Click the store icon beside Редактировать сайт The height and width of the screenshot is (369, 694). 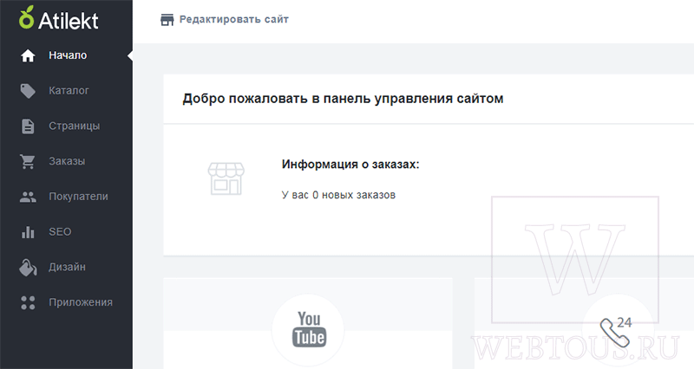click(167, 20)
